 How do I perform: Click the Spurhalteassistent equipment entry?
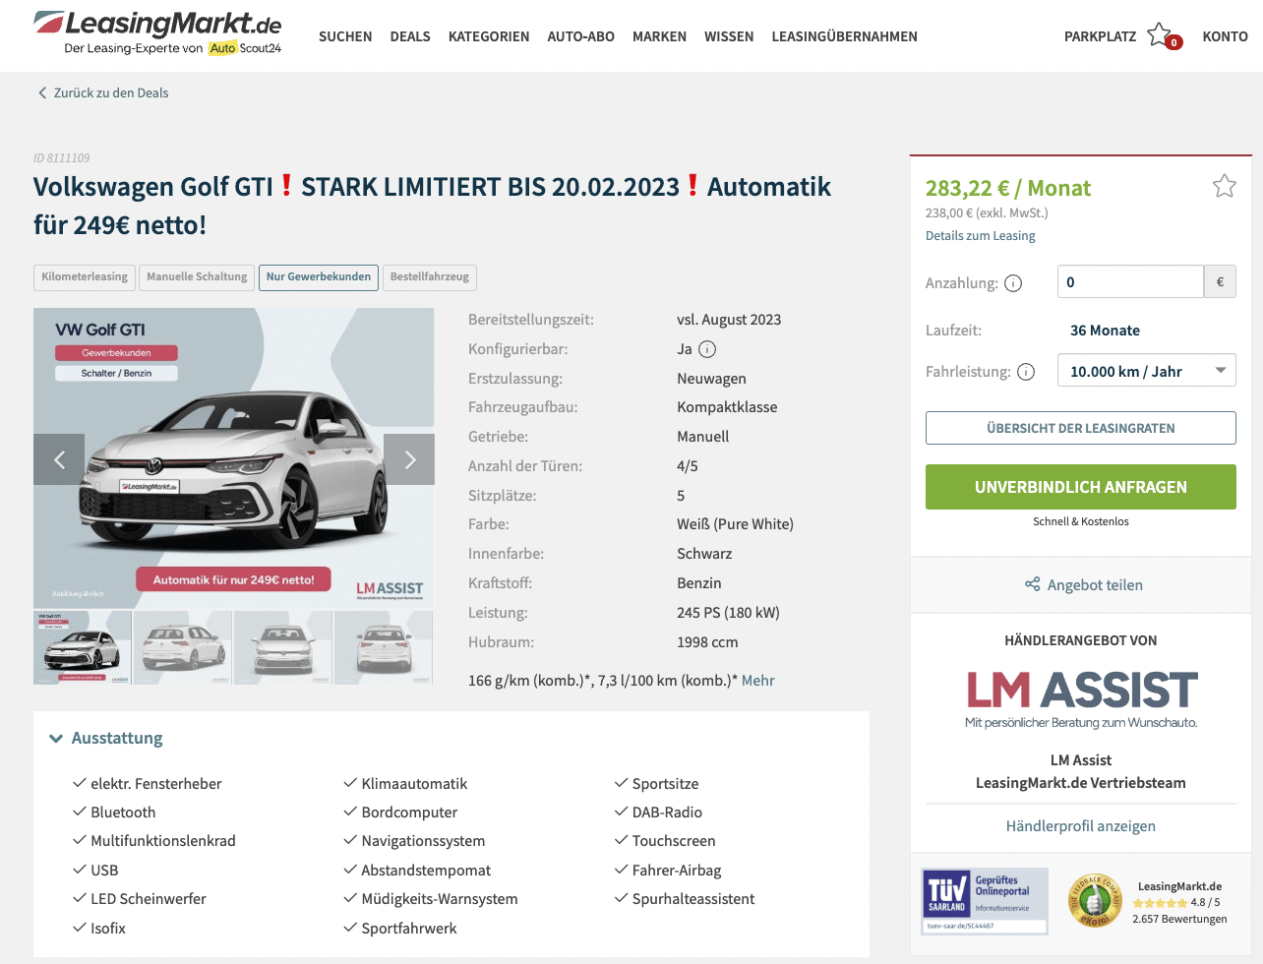tap(693, 899)
